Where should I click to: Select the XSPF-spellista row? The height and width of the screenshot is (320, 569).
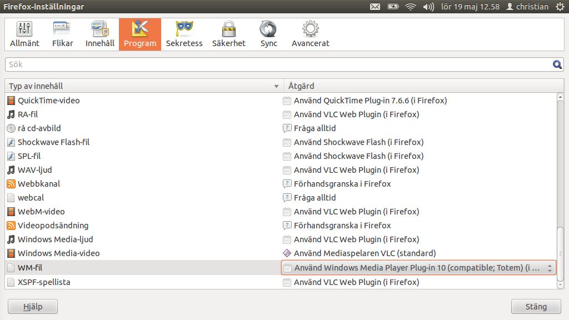(x=281, y=282)
